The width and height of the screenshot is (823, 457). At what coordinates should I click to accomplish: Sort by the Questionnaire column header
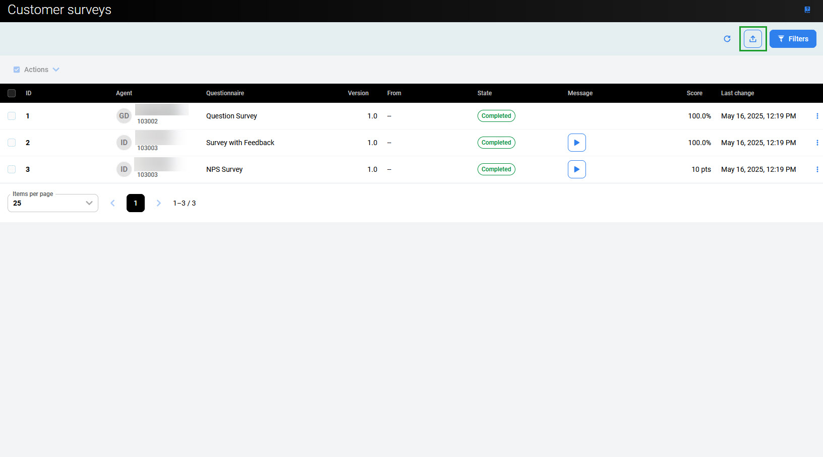225,93
